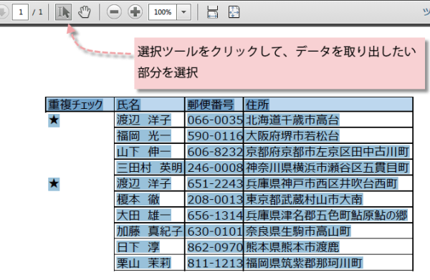Switch to the hand pan tool
430x280 pixels.
pos(84,12)
